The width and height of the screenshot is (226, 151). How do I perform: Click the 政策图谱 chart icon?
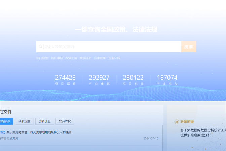(x=176, y=122)
